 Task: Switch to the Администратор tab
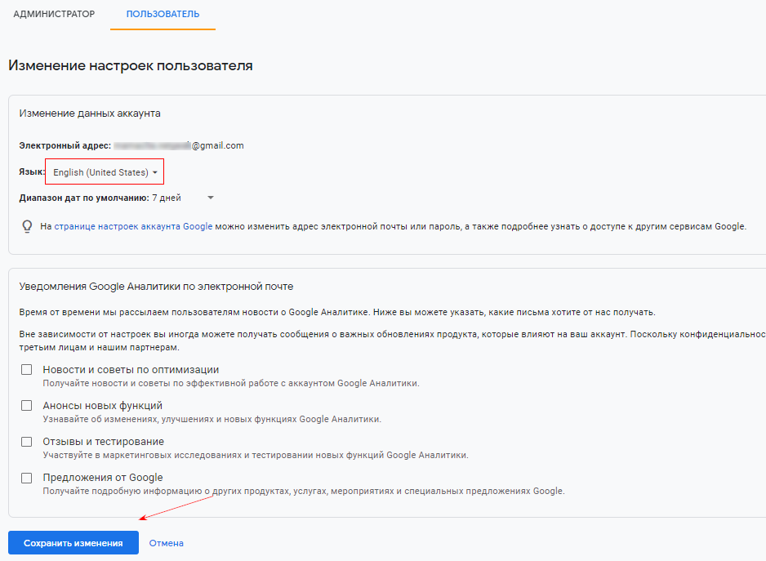(54, 14)
